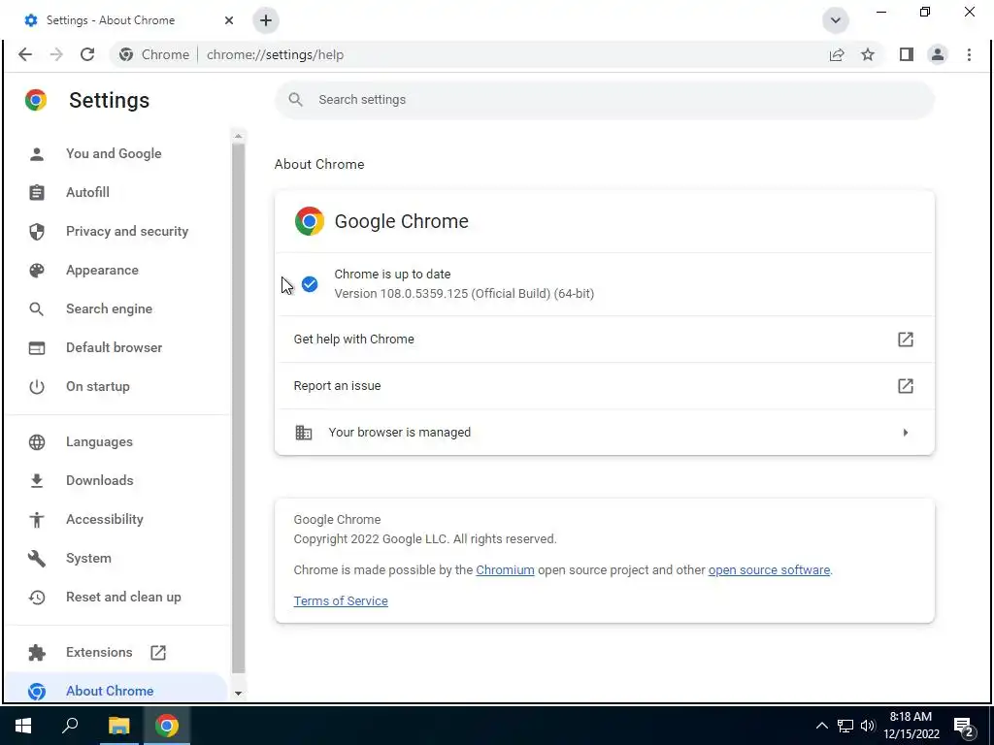Open the Chromium link
The height and width of the screenshot is (745, 994).
pyautogui.click(x=505, y=570)
